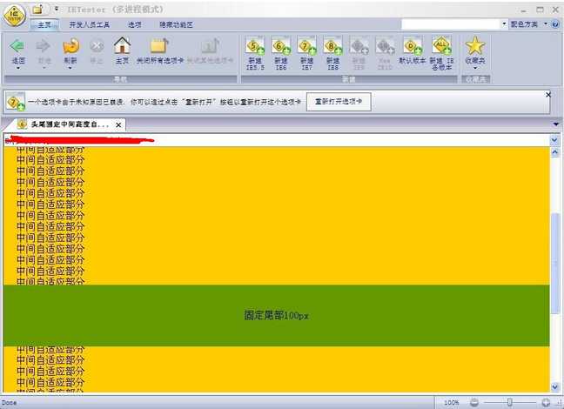Image resolution: width=564 pixels, height=409 pixels.
Task: Open the quick access toolbar customize arrow
Action: coord(57,9)
